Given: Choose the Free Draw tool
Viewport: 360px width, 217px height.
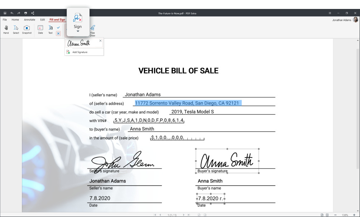Looking at the screenshot, I should tap(92, 31).
